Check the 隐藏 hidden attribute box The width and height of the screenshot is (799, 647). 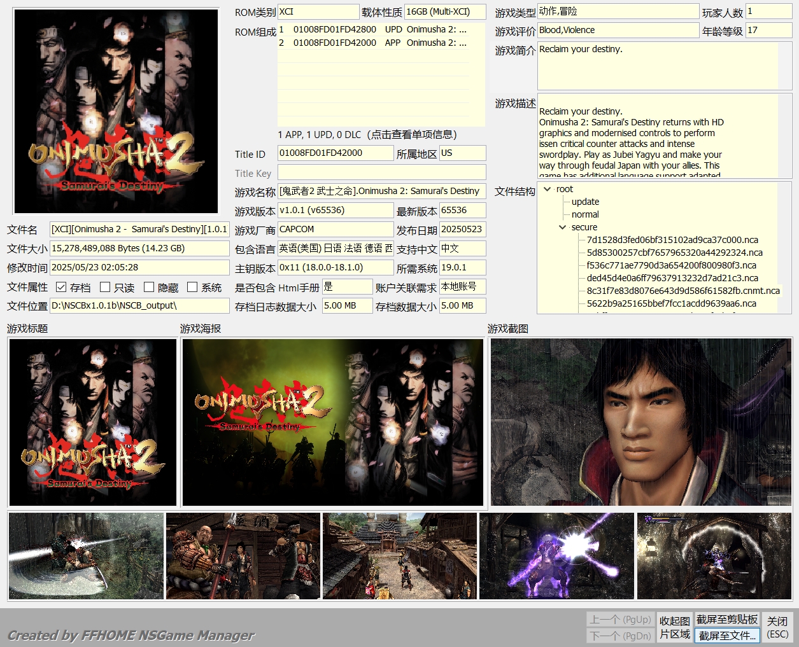point(149,288)
